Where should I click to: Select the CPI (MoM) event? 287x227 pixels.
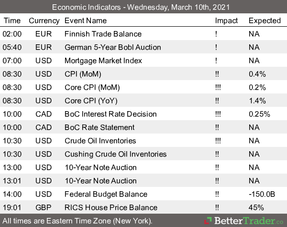(83, 74)
